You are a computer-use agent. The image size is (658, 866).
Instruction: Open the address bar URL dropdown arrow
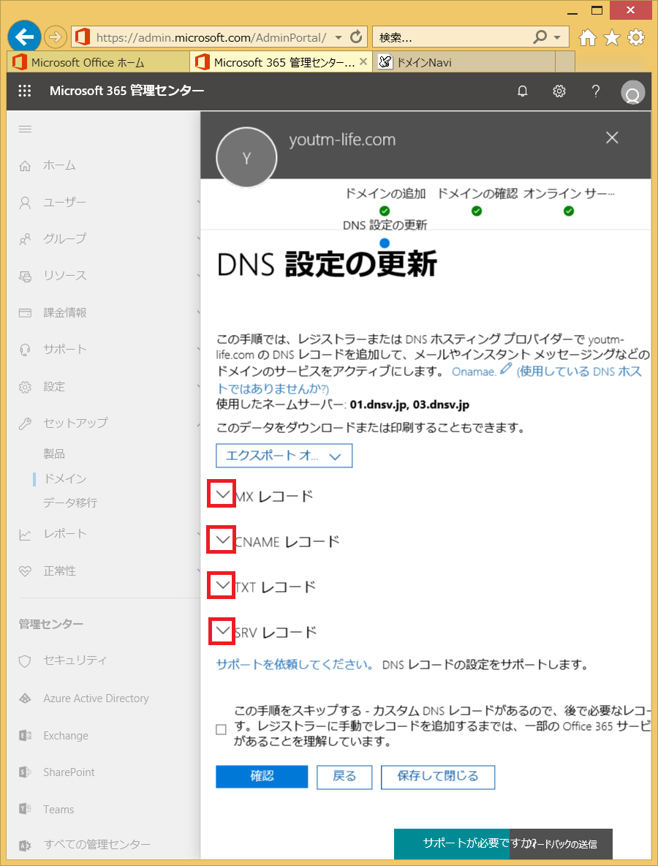tap(339, 37)
